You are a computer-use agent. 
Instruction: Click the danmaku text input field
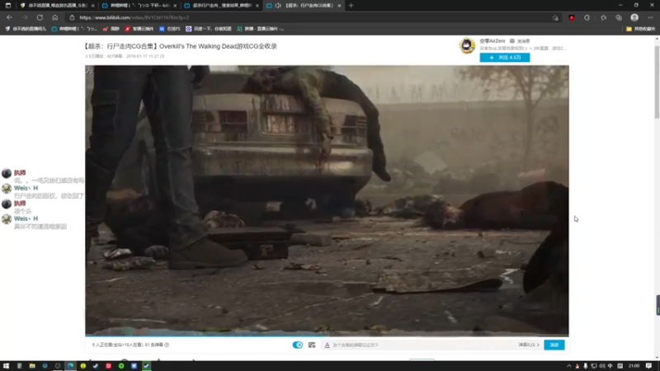[423, 345]
